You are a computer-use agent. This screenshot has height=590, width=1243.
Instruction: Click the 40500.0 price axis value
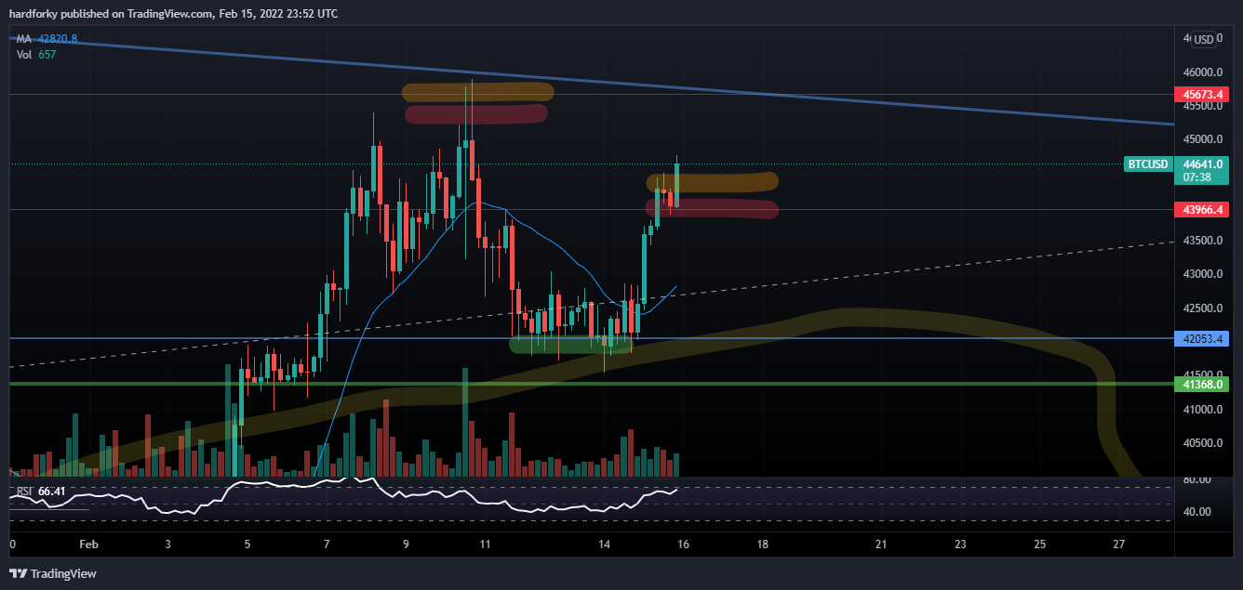tap(1202, 443)
